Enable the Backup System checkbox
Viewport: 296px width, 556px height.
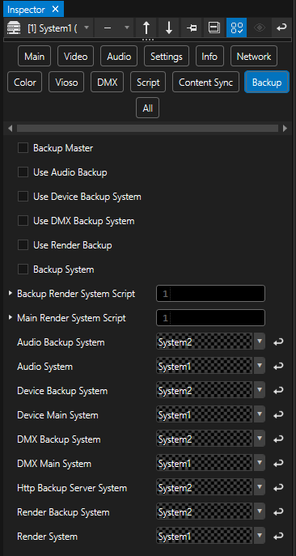(x=23, y=270)
